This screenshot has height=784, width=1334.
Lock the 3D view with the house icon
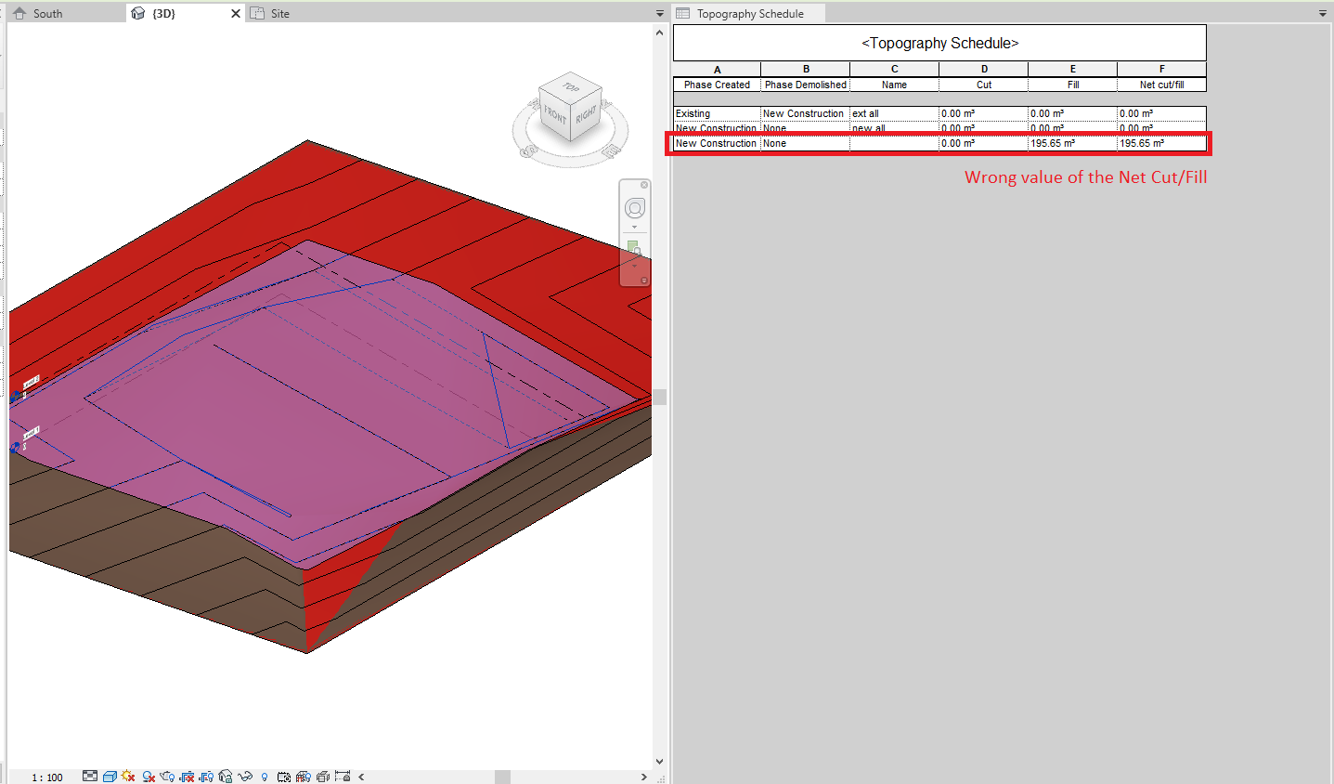227,776
